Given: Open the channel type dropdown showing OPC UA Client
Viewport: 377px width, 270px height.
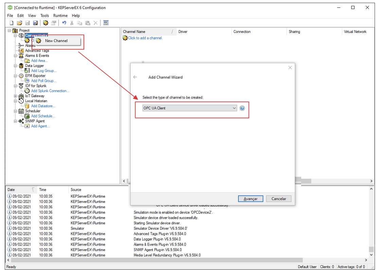Looking at the screenshot, I should pyautogui.click(x=190, y=108).
